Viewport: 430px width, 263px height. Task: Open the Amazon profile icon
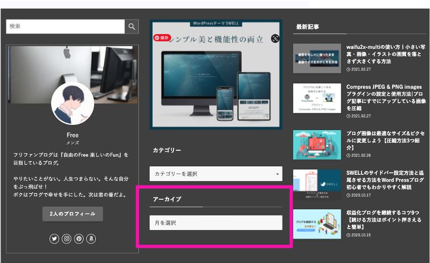(x=91, y=239)
